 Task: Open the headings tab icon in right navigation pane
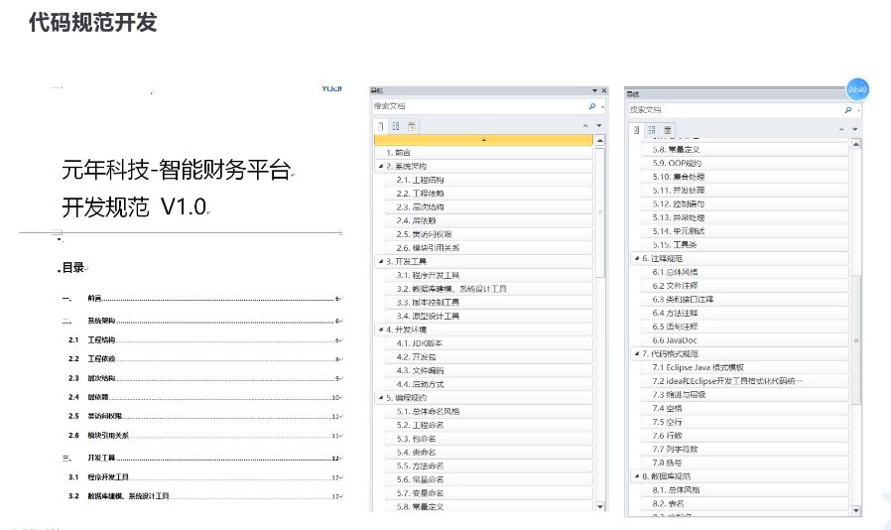[636, 130]
